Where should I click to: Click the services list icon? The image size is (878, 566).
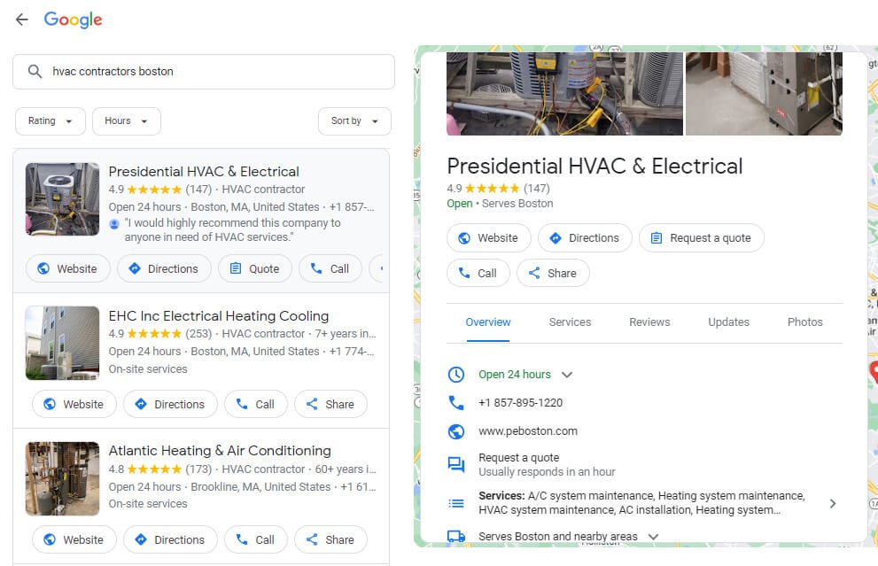[x=456, y=503]
